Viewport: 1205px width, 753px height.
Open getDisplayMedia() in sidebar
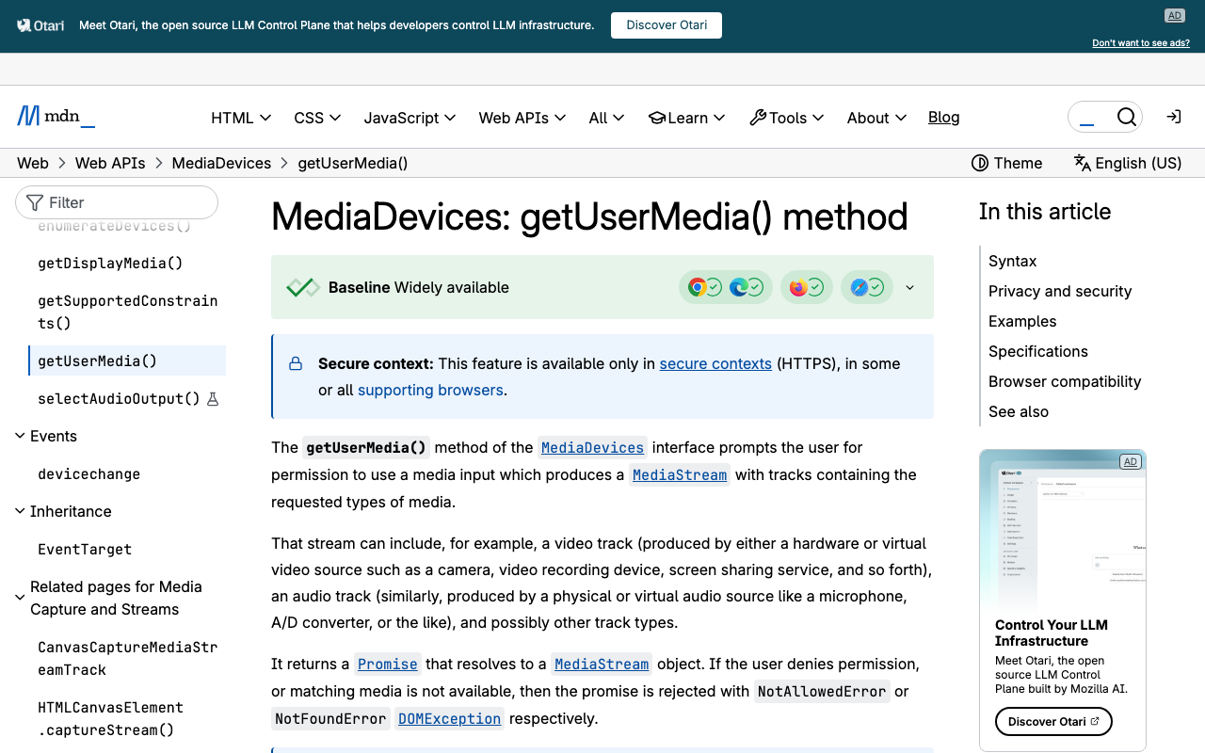point(110,264)
